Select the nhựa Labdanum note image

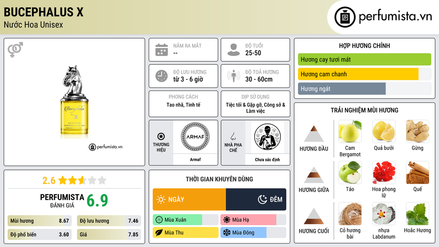384,214
